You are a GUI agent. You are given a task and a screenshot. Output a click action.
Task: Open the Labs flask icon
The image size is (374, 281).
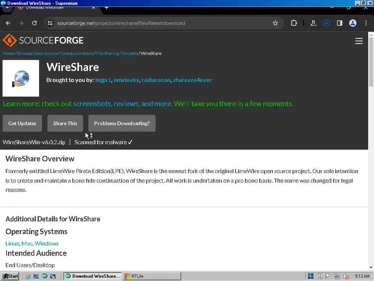coord(313,23)
